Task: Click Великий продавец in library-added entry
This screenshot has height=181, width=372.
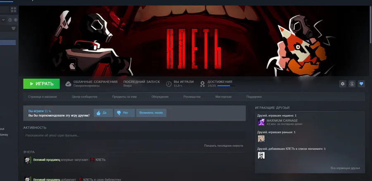Action: [47, 180]
